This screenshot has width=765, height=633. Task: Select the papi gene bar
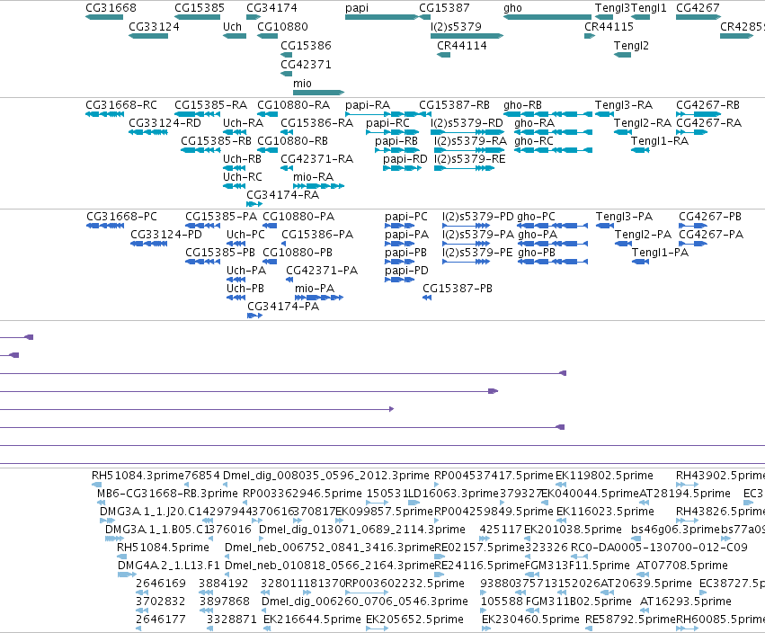point(382,17)
